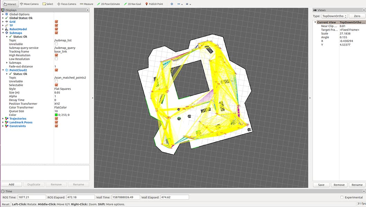Viewport: 366px width, 207px height.
Task: Activate the Move Camera tool
Action: click(29, 4)
